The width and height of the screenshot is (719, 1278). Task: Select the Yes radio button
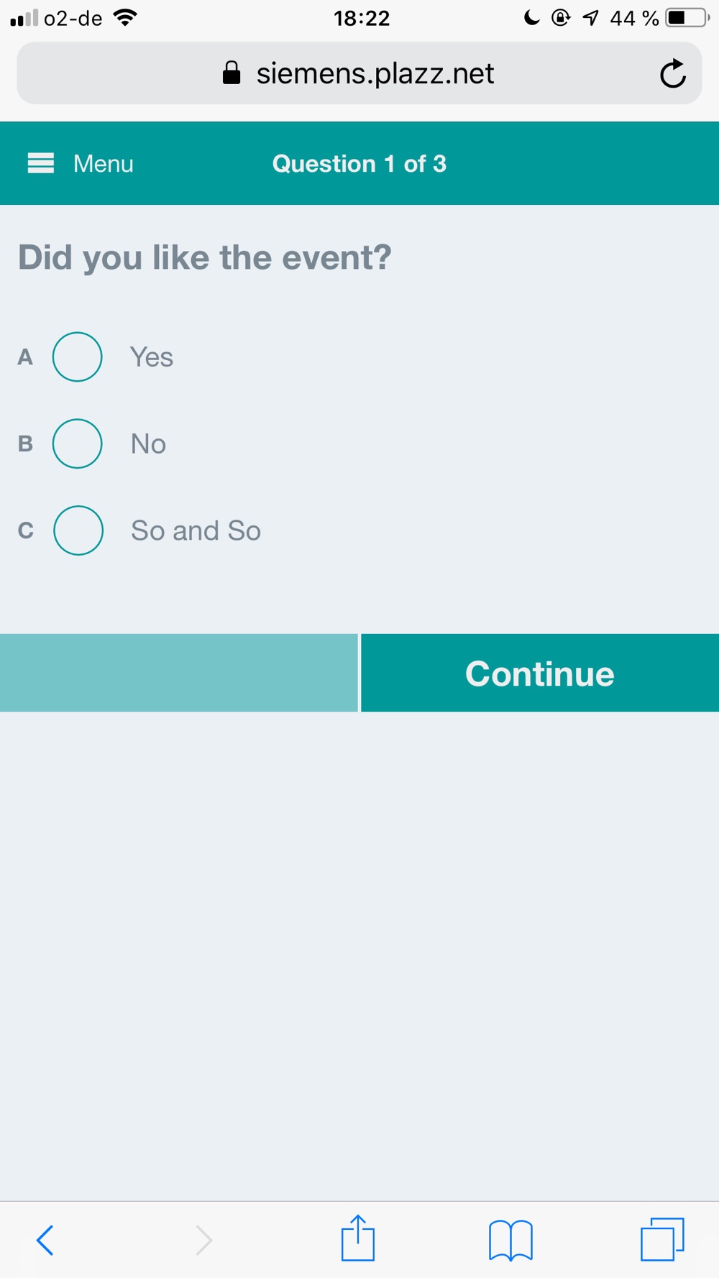(x=77, y=357)
